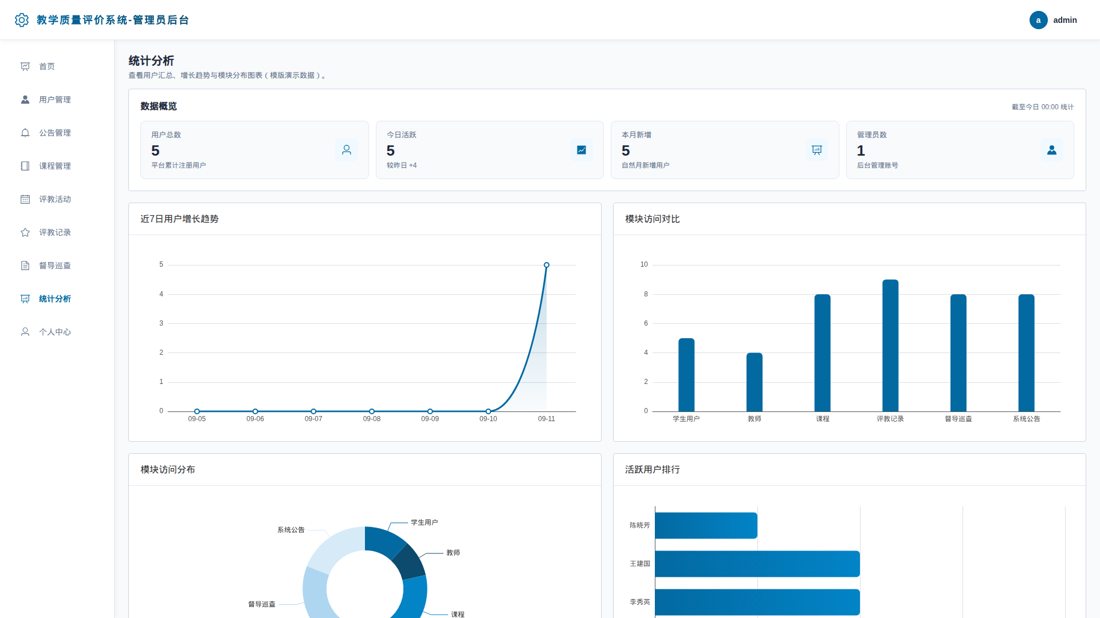Click the 本月新增 card label
Viewport: 1100px width, 618px height.
tap(637, 135)
